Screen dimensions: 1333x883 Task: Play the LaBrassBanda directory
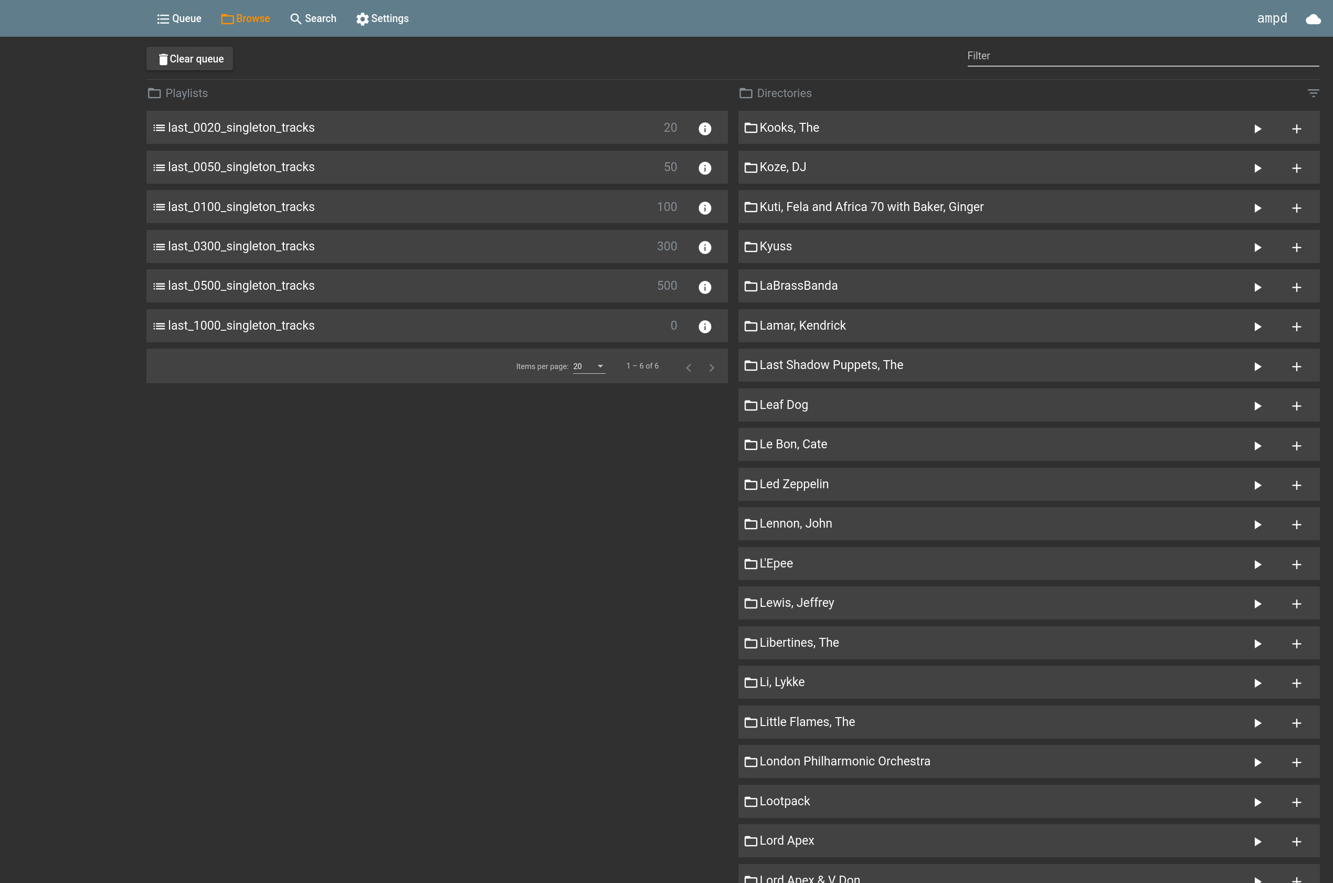[x=1257, y=287]
